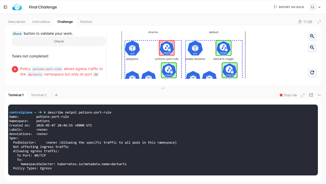Image resolution: width=326 pixels, height=184 pixels.
Task: Click the Stop Lab button
Action: (288, 95)
